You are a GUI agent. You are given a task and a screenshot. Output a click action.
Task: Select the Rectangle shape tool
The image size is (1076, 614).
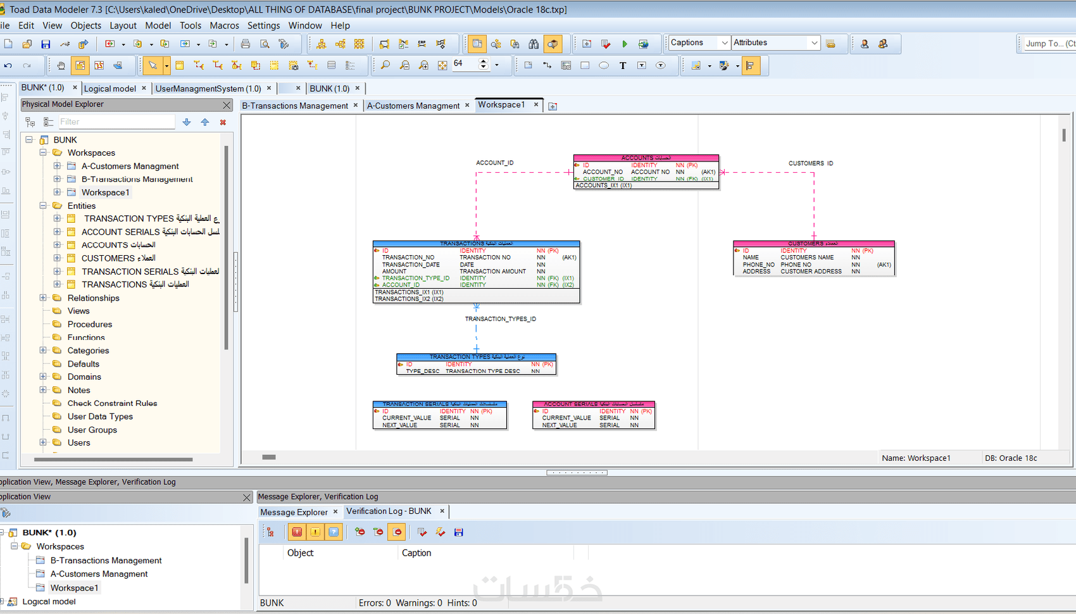tap(585, 65)
